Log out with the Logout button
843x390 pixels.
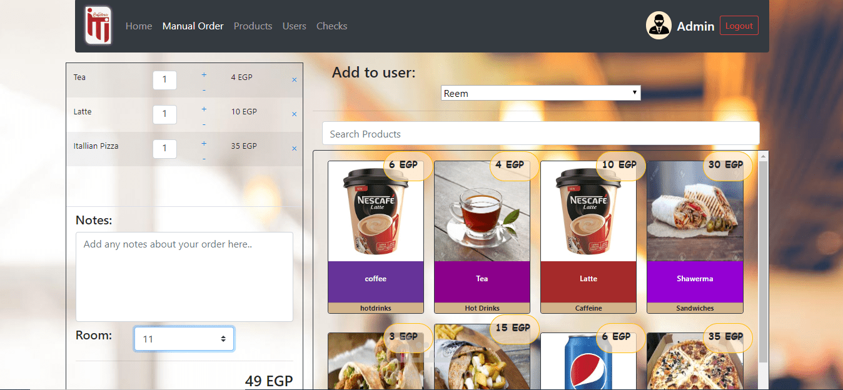(739, 26)
